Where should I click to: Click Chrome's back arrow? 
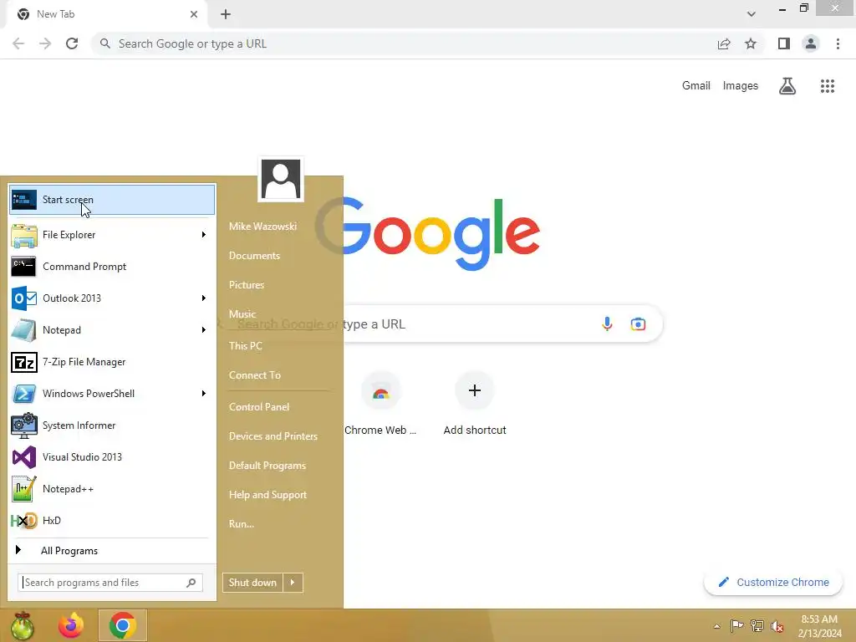click(x=18, y=43)
